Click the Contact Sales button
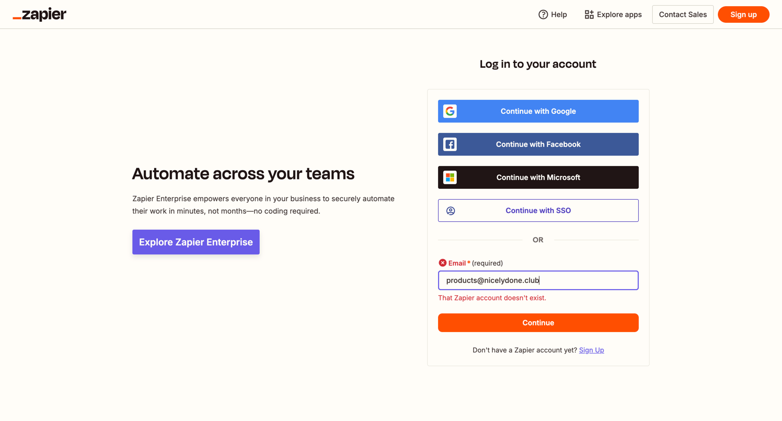The image size is (782, 421). (683, 14)
